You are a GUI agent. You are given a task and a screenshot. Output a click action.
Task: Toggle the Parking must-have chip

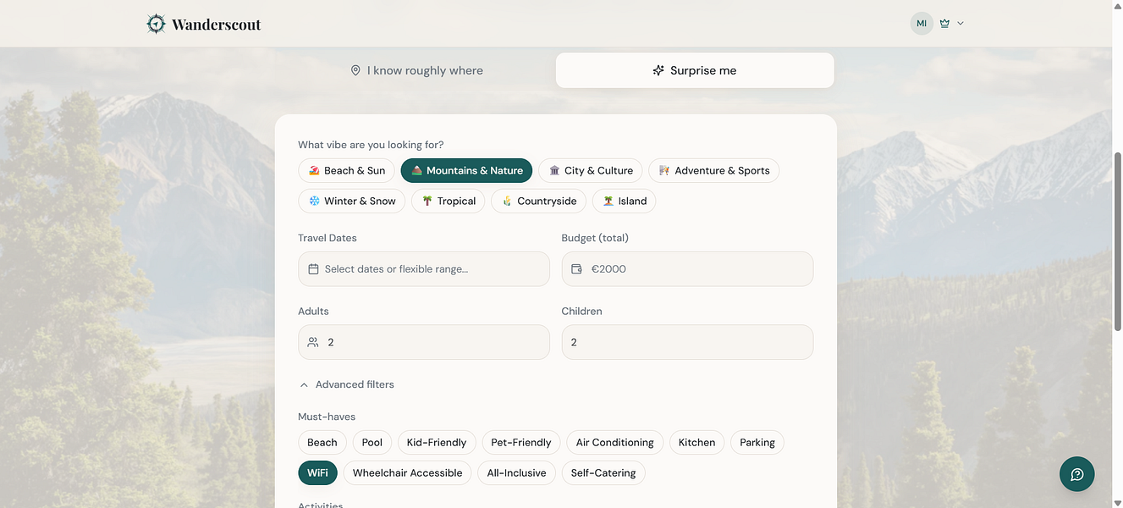coord(757,442)
